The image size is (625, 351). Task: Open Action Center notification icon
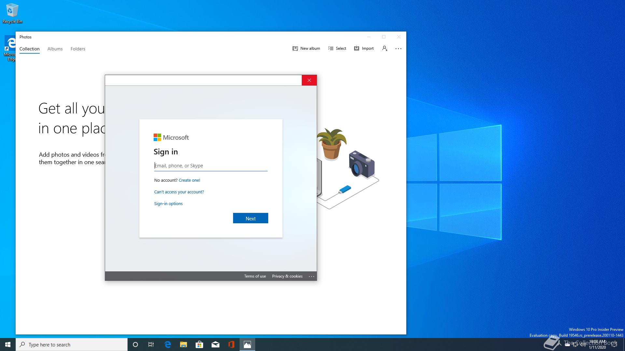tap(614, 344)
